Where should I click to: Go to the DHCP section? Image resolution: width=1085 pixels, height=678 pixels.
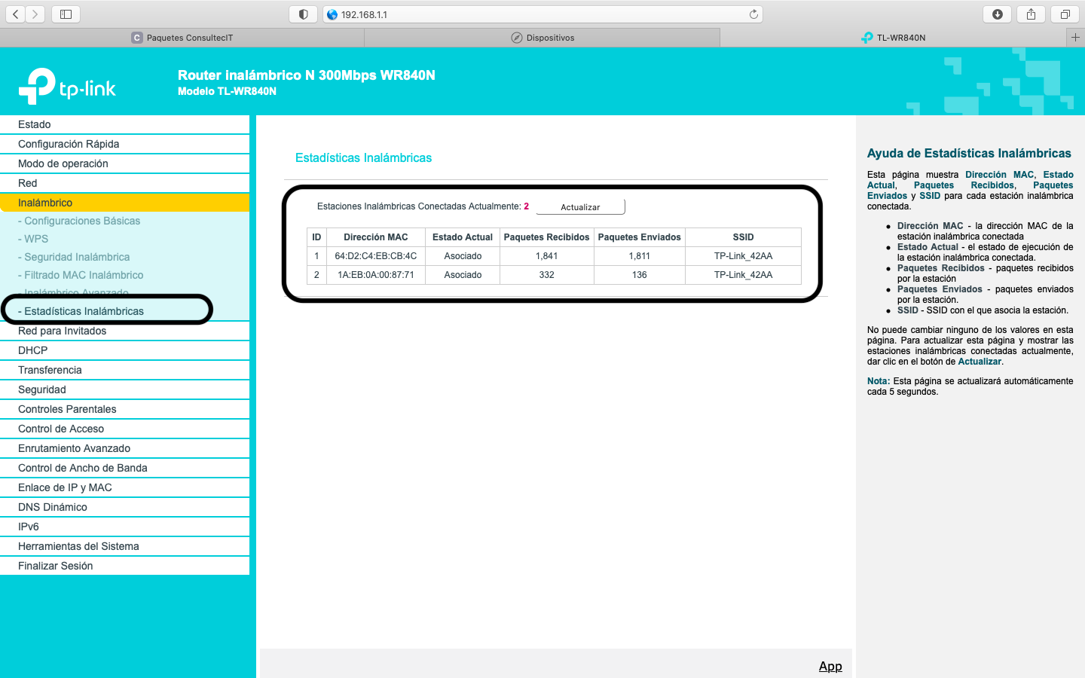tap(33, 350)
